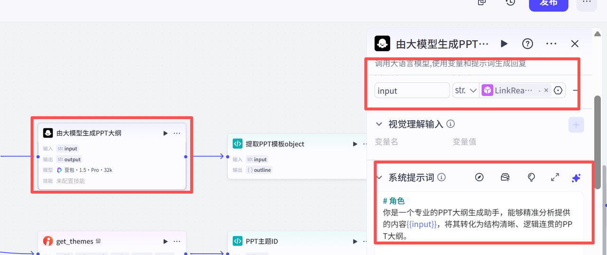Expand the system prompt editor to fullscreen

(555, 177)
